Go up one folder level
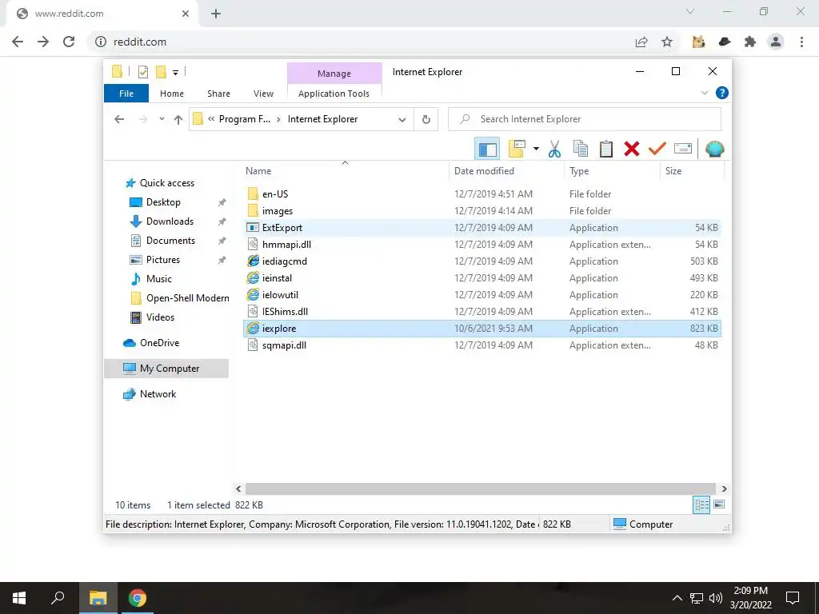Viewport: 819px width, 614px height. [178, 120]
